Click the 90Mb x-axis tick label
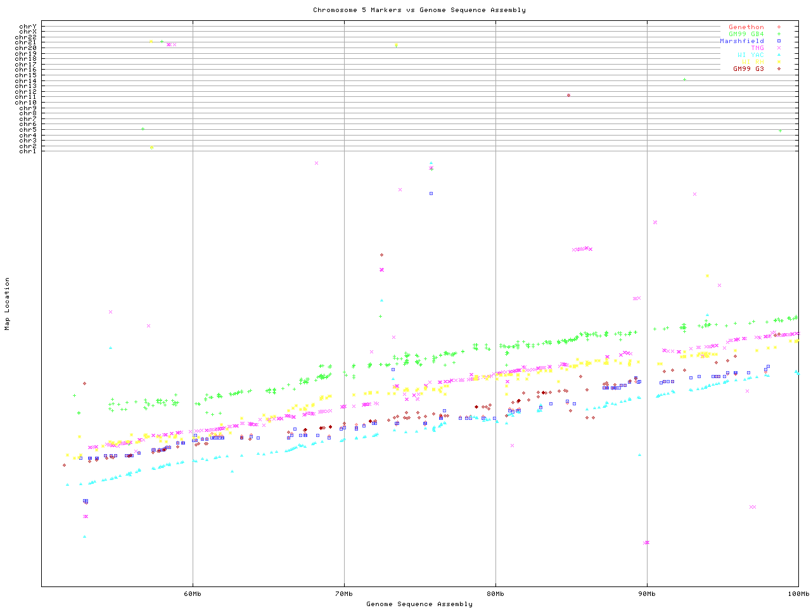The image size is (811, 608). [x=647, y=594]
